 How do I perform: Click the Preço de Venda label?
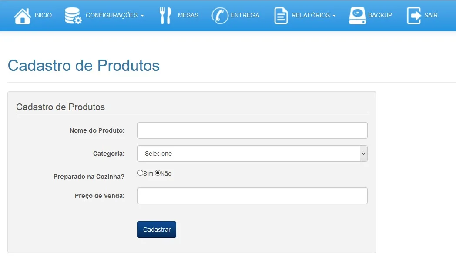coord(100,196)
